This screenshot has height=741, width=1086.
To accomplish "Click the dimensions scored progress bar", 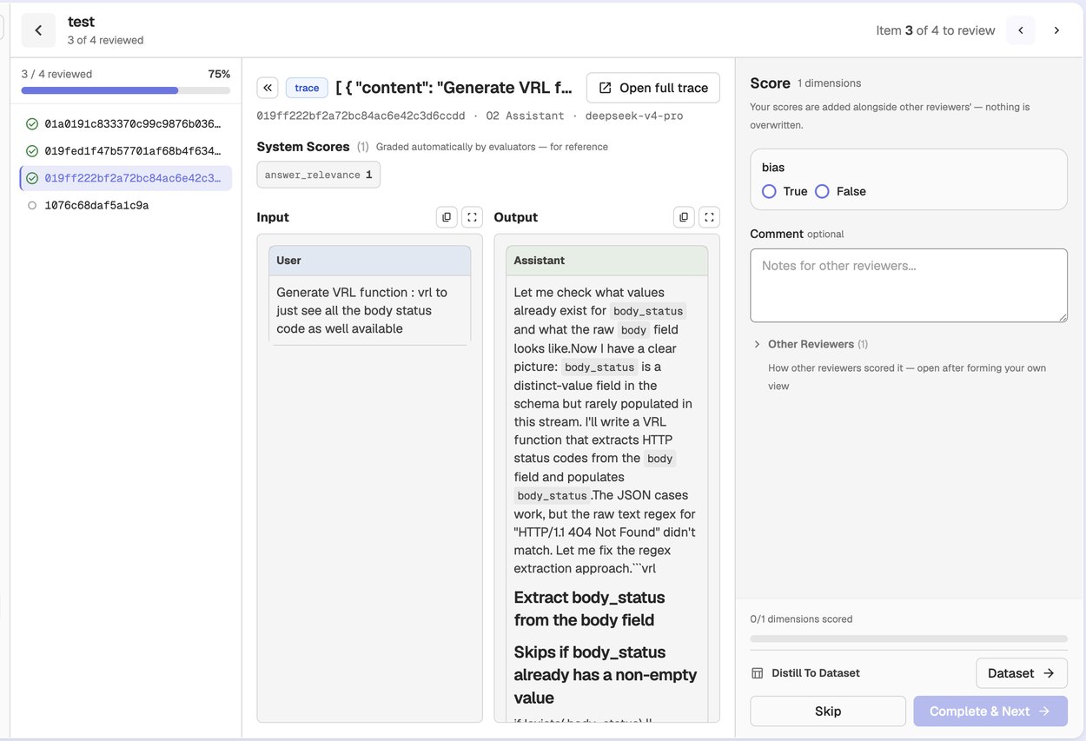I will click(x=909, y=638).
